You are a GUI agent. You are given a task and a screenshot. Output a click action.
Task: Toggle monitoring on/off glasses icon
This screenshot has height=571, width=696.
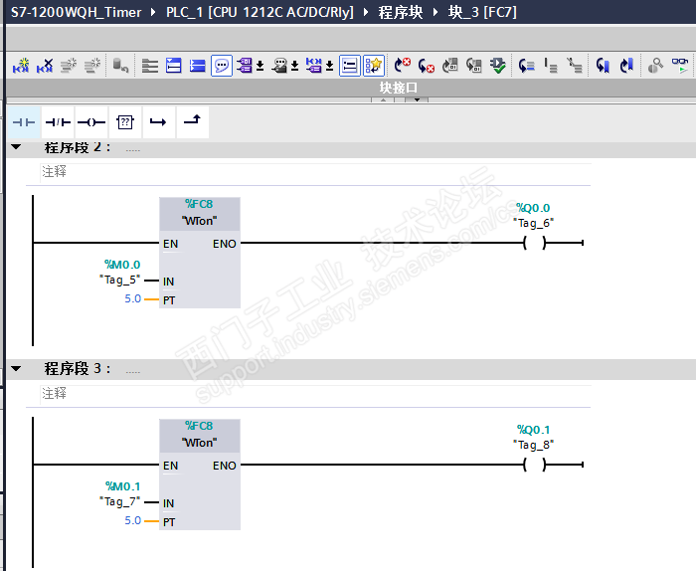tap(679, 66)
